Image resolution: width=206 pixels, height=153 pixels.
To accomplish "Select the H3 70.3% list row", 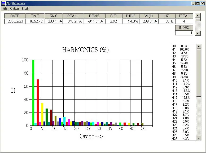I will (184, 56).
